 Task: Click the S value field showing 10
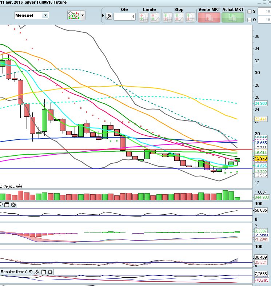pos(264,11)
